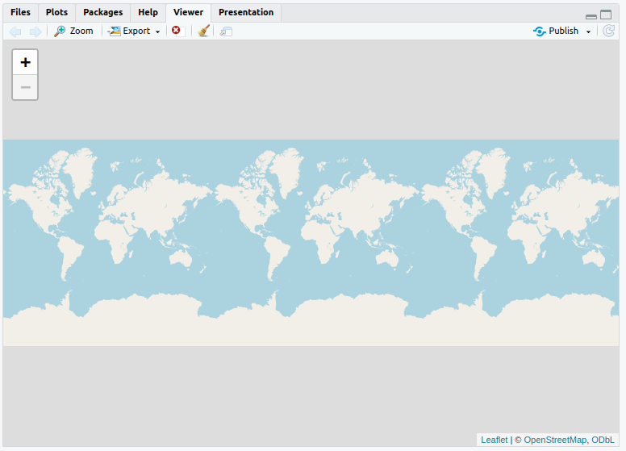This screenshot has height=451, width=626.
Task: Open the Zoom viewer window
Action: [x=73, y=31]
